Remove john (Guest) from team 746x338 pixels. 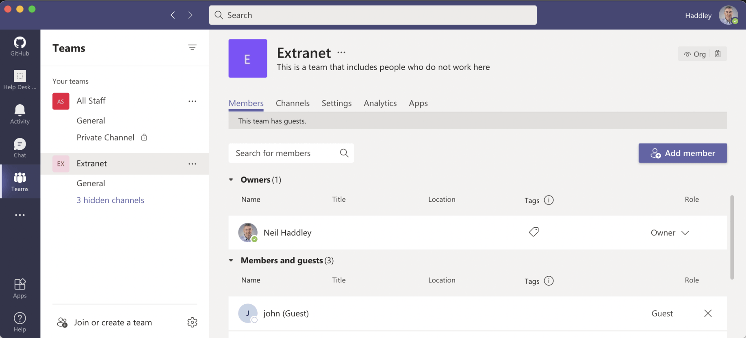tap(708, 313)
